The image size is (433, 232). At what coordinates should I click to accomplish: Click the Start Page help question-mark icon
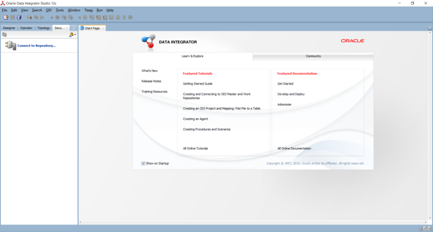point(82,28)
